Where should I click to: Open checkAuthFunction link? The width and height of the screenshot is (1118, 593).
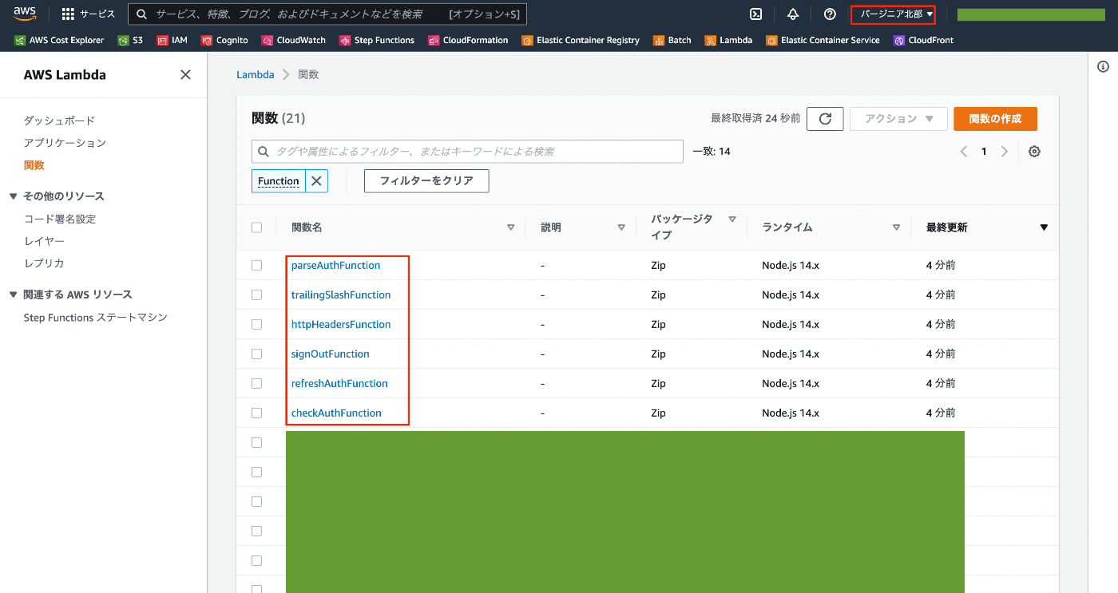[x=336, y=413]
